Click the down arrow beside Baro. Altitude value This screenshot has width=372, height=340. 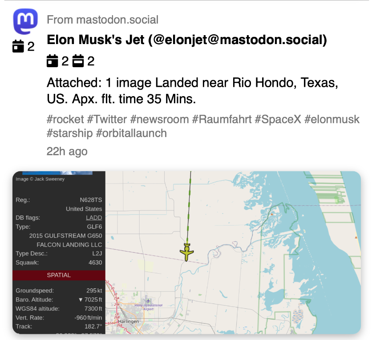click(81, 300)
